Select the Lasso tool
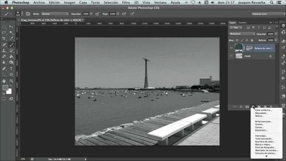 coord(4,33)
